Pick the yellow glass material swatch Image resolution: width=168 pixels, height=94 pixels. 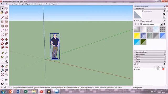point(137,36)
